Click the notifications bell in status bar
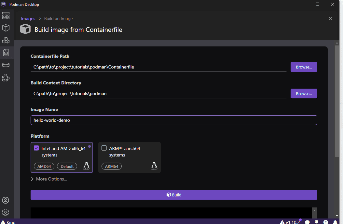 point(335,222)
